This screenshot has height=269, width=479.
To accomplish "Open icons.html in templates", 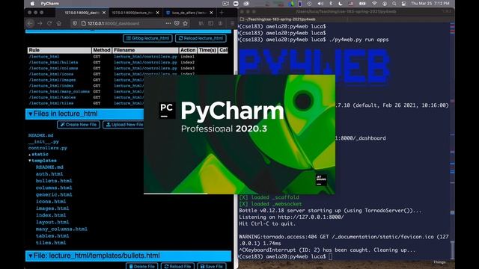I will [x=51, y=201].
